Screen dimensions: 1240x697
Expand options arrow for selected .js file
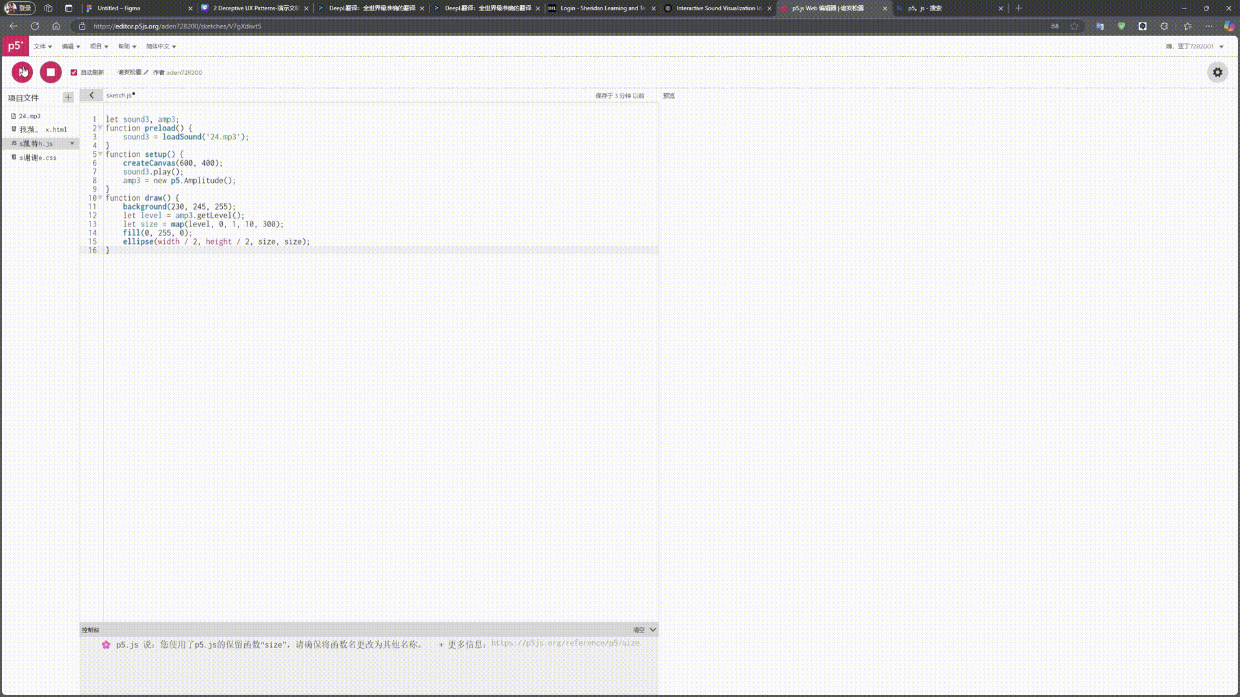click(x=72, y=143)
